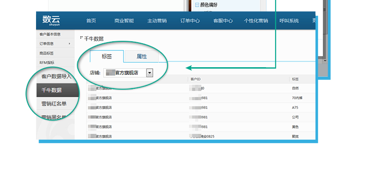Switch to the 标签 tab
The width and height of the screenshot is (365, 180).
click(x=107, y=56)
